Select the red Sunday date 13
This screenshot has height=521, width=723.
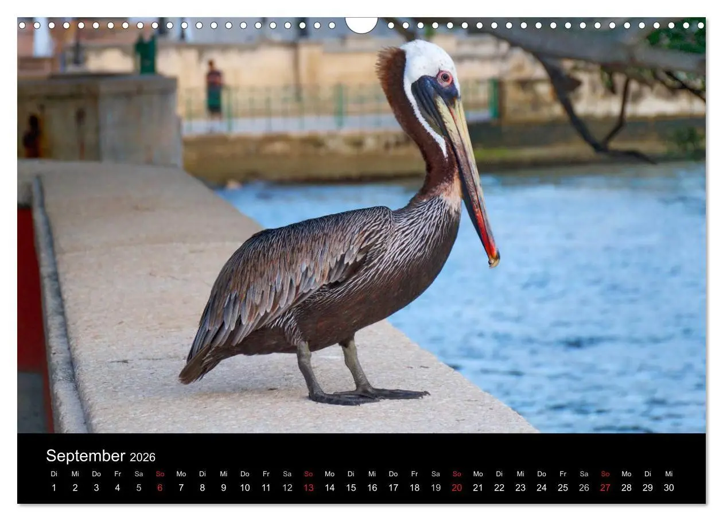pyautogui.click(x=308, y=488)
